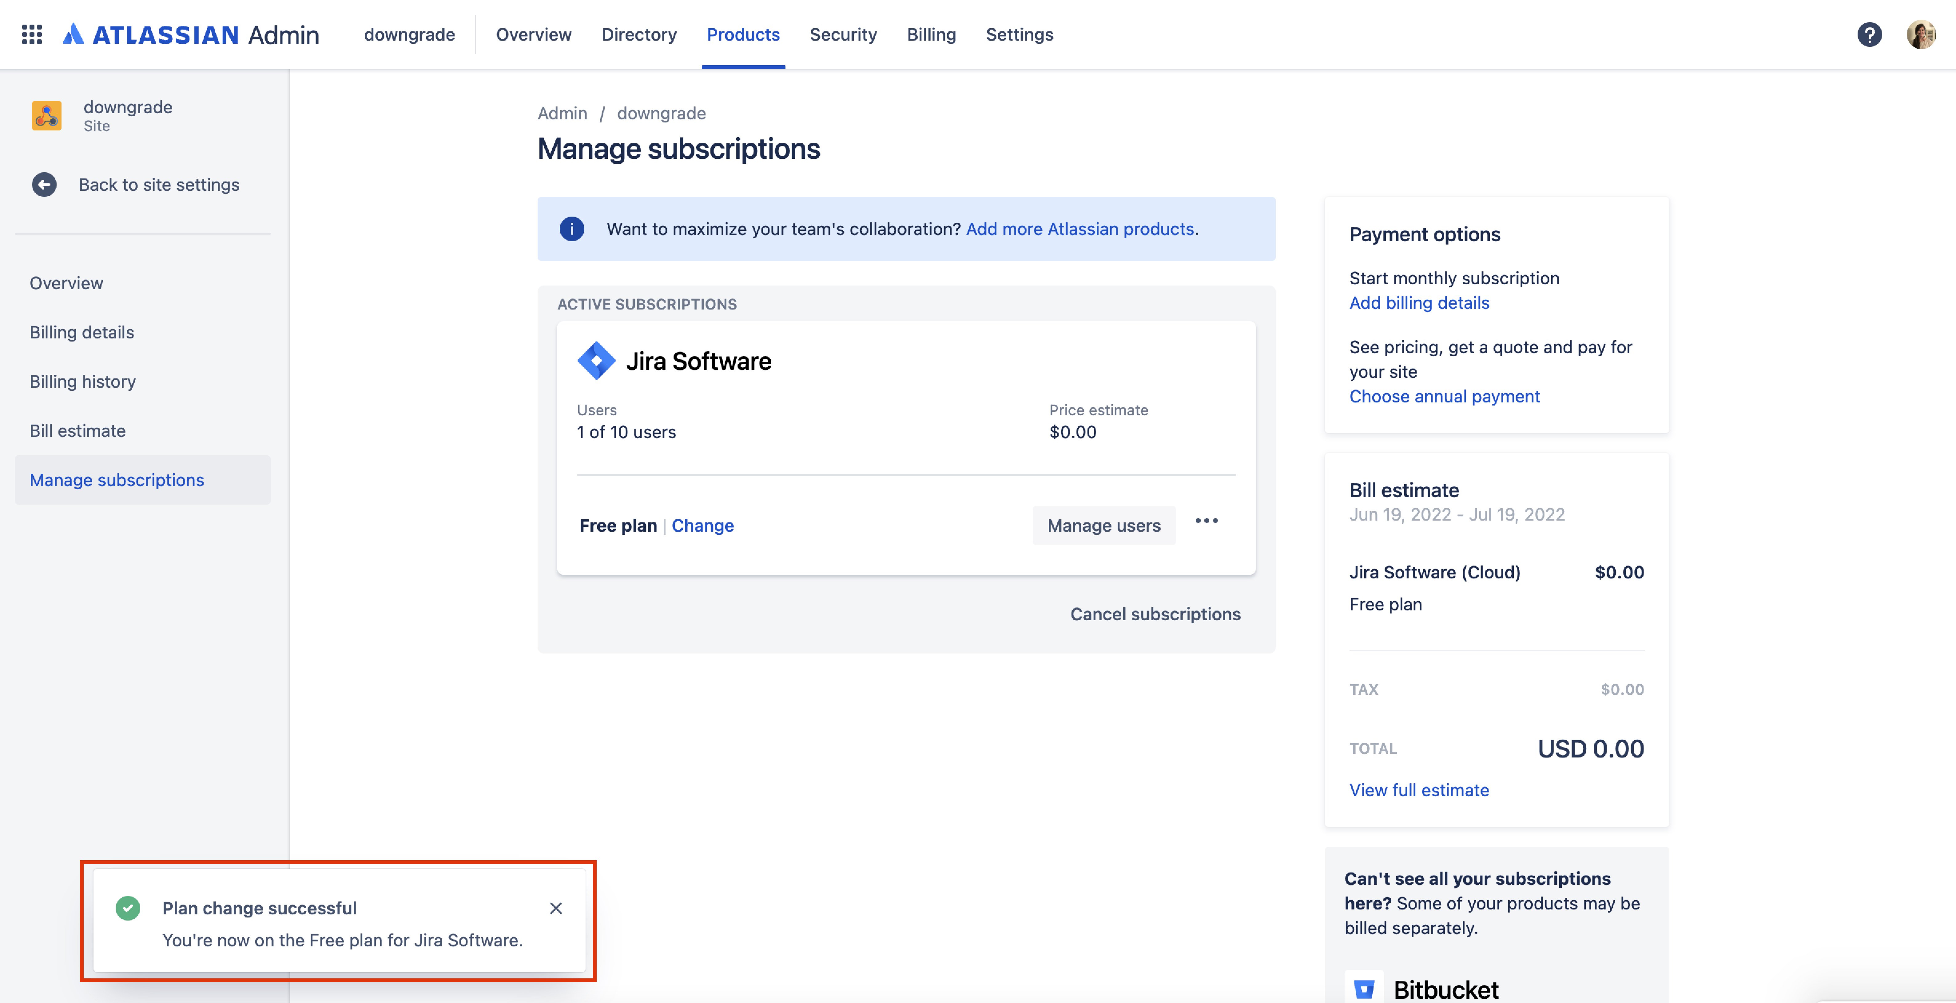Click the blue info icon in banner
The height and width of the screenshot is (1003, 1956).
coord(572,229)
